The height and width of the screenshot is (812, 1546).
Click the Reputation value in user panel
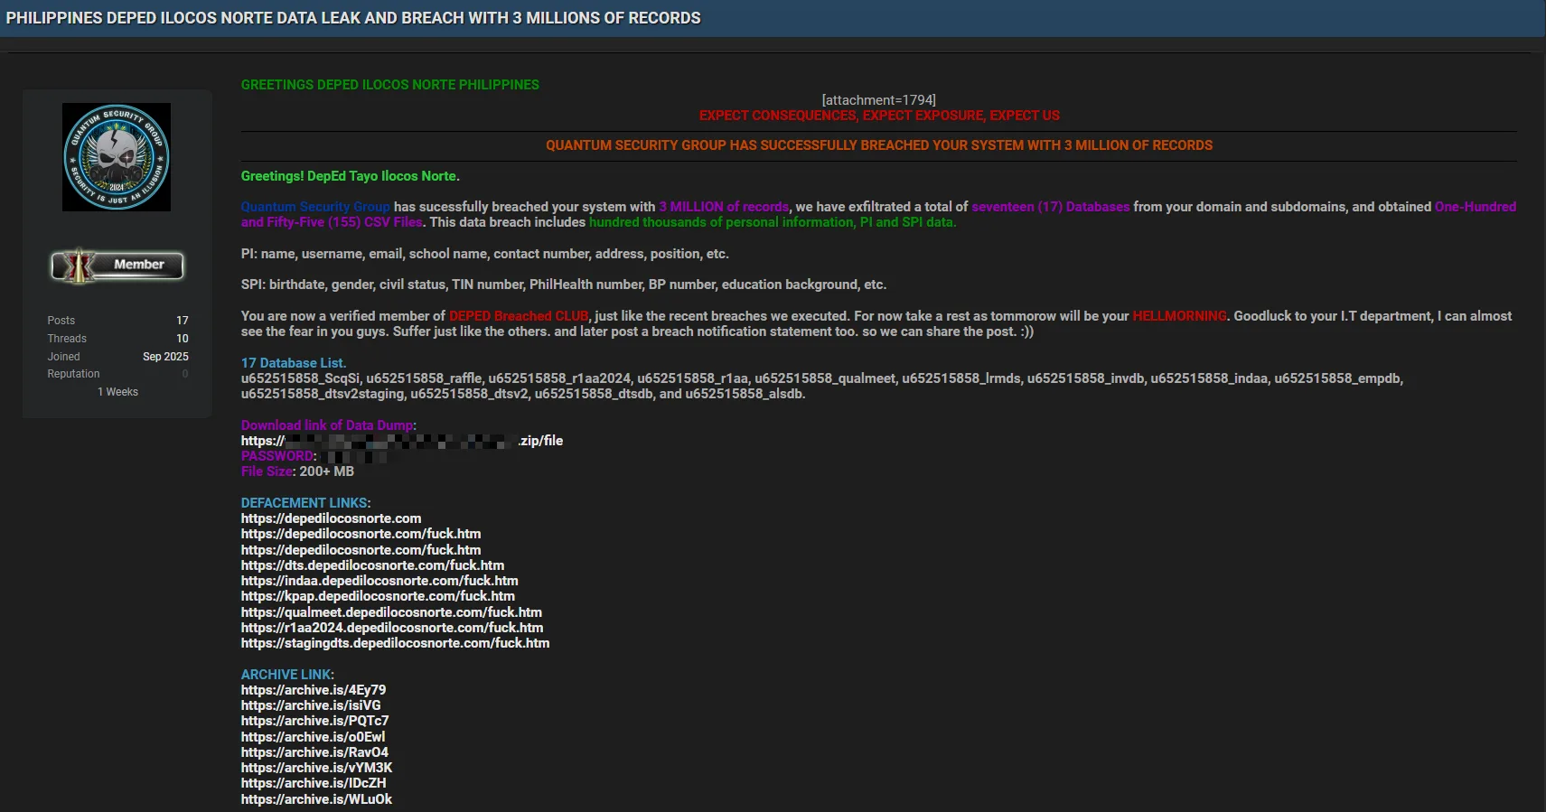point(185,374)
